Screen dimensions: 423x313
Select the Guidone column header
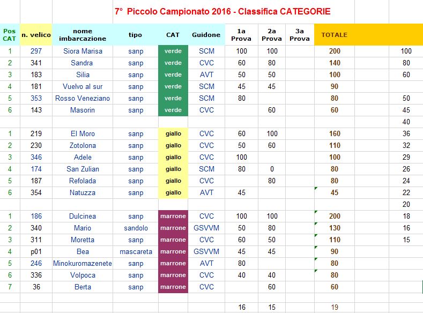coord(206,35)
